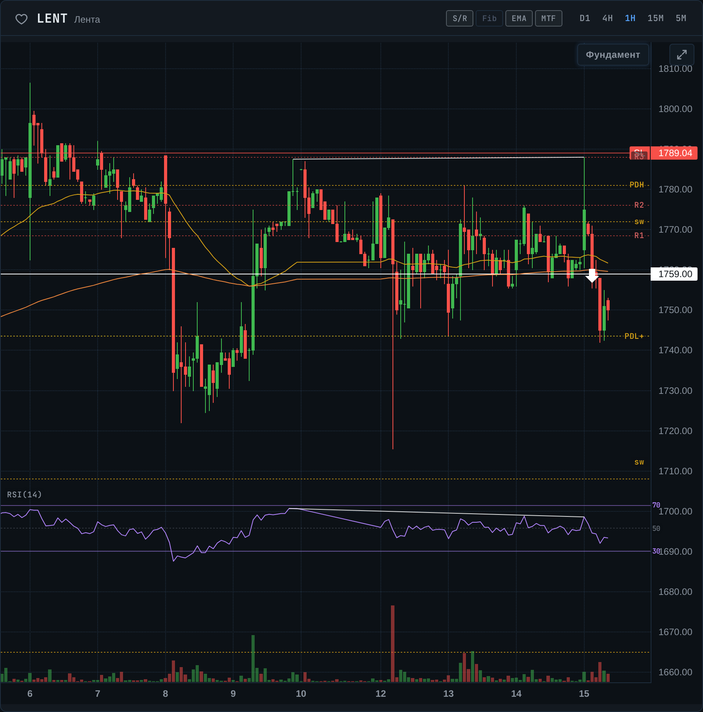
Task: Click the 1789.04 stop-loss price tag
Action: [675, 153]
